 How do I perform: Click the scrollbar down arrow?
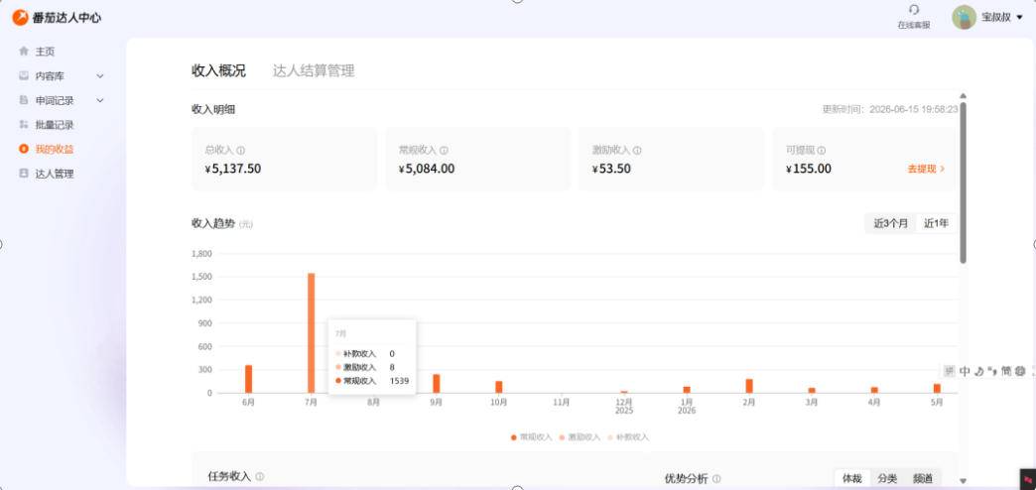pos(963,481)
